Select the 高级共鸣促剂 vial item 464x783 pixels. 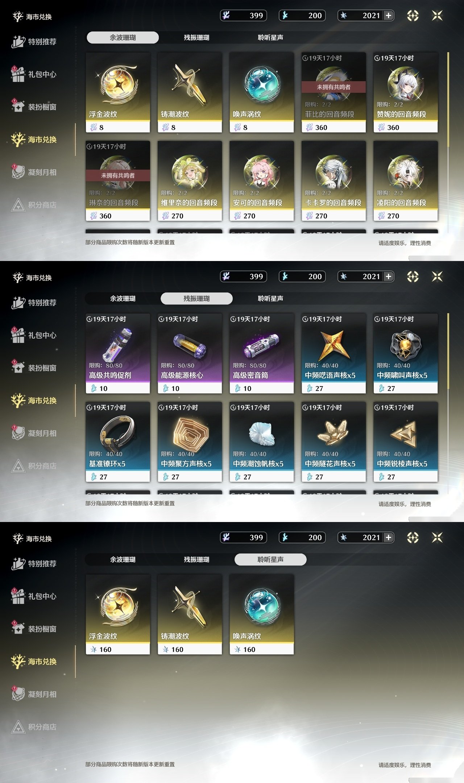(118, 353)
